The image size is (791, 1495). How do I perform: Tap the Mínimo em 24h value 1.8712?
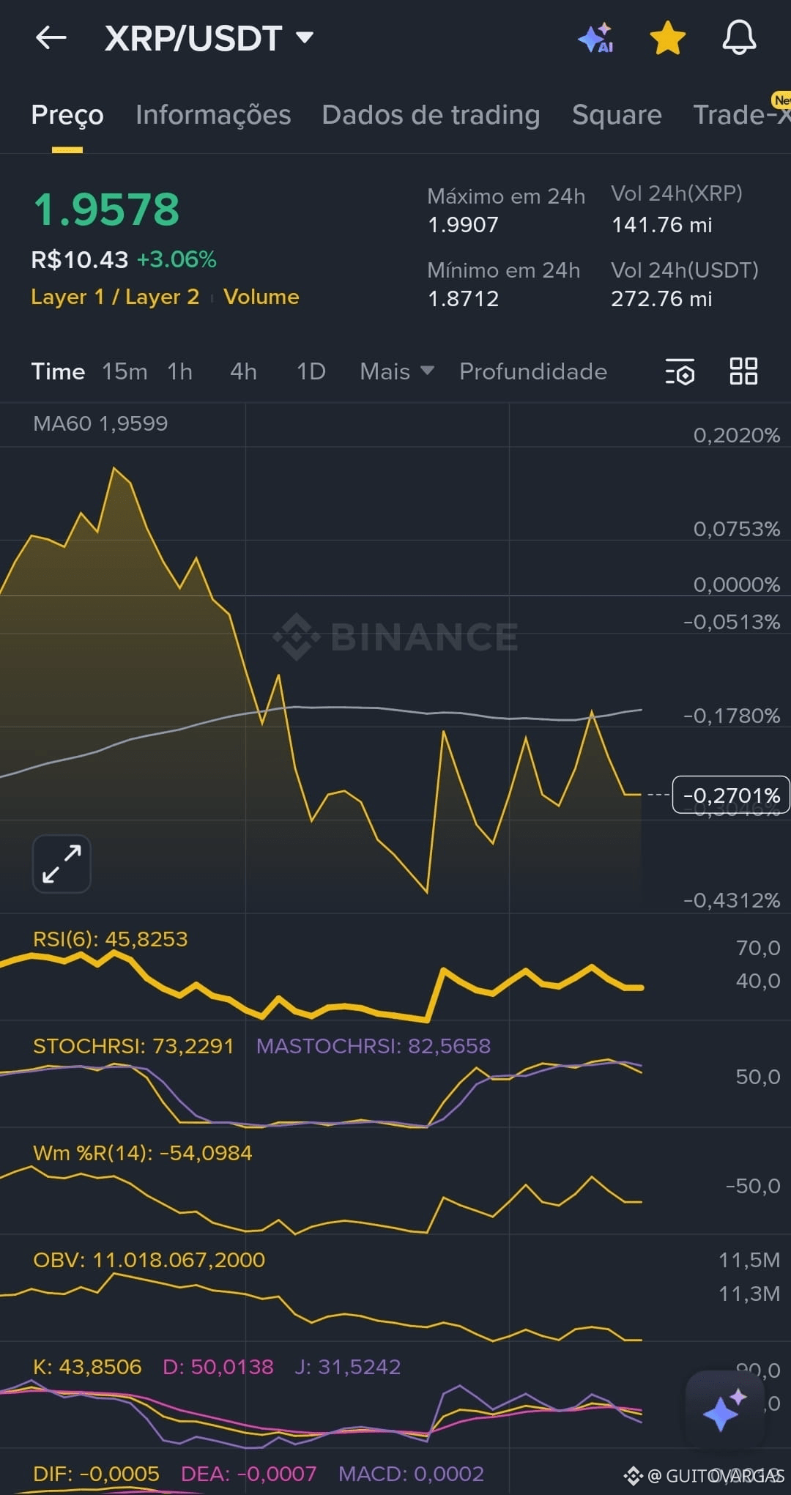click(463, 299)
